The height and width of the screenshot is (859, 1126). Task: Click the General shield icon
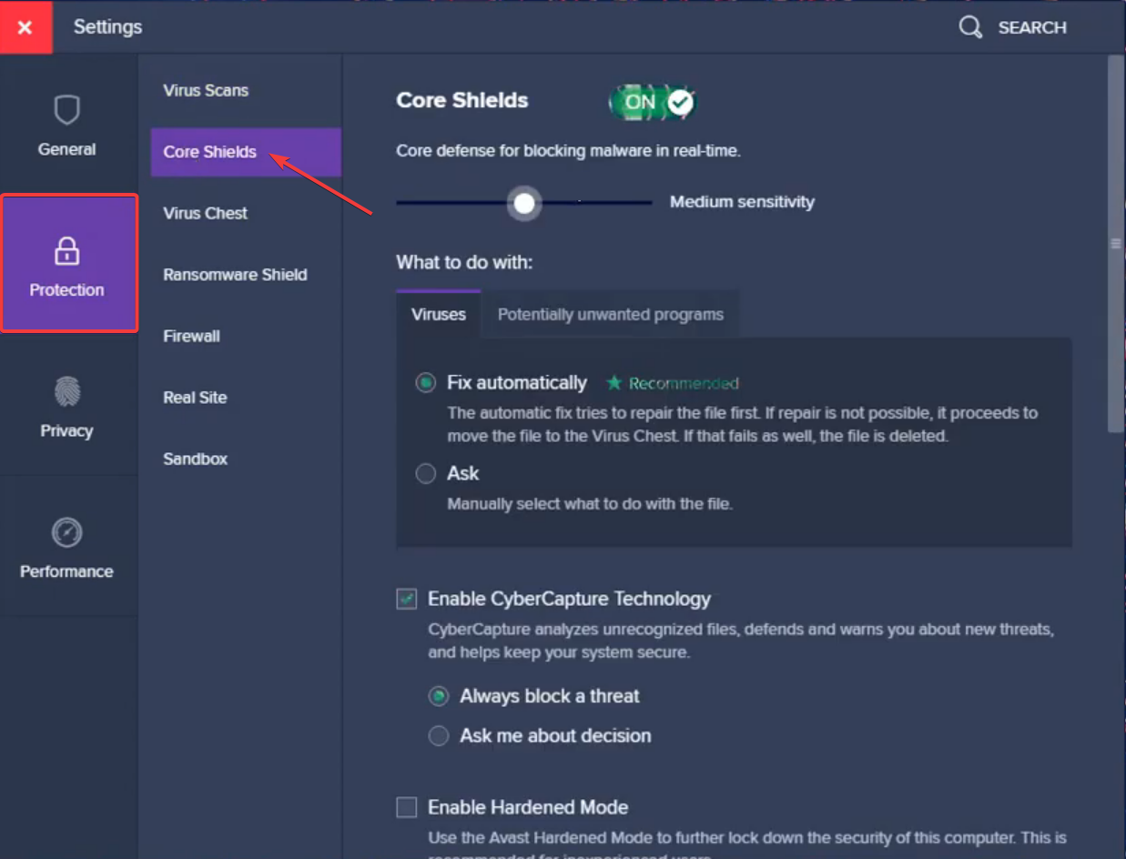point(66,110)
